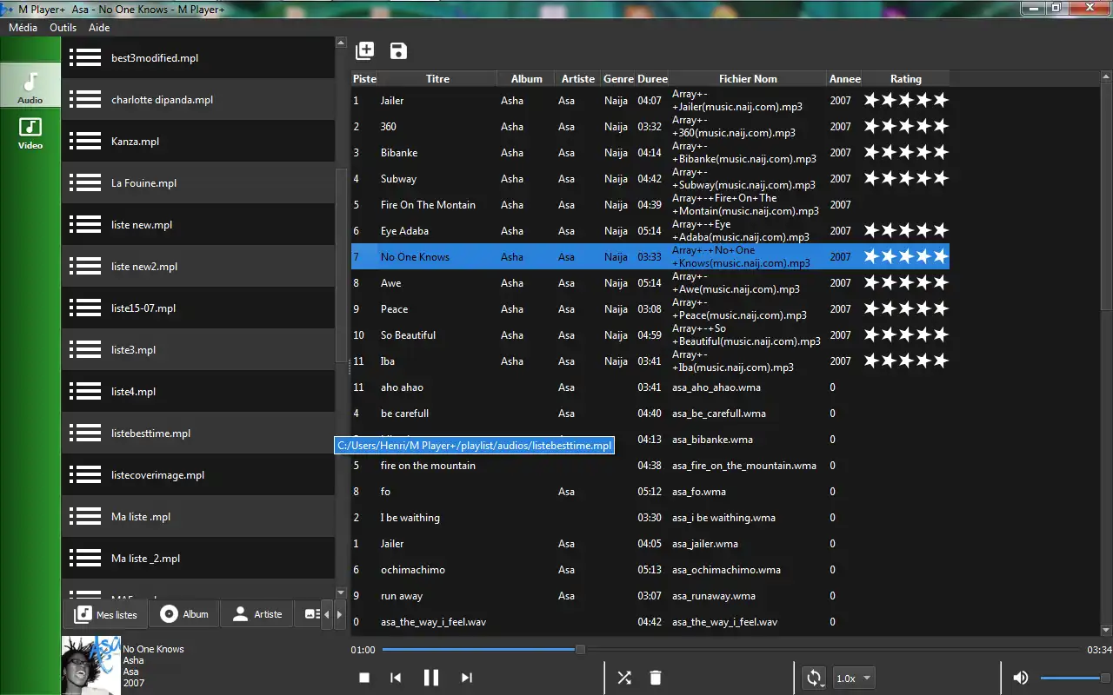Open the 1.0x playback speed dropdown
The image size is (1113, 695).
tap(854, 678)
